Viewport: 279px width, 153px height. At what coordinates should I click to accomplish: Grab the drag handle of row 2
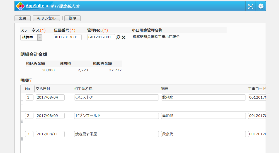coord(22,121)
